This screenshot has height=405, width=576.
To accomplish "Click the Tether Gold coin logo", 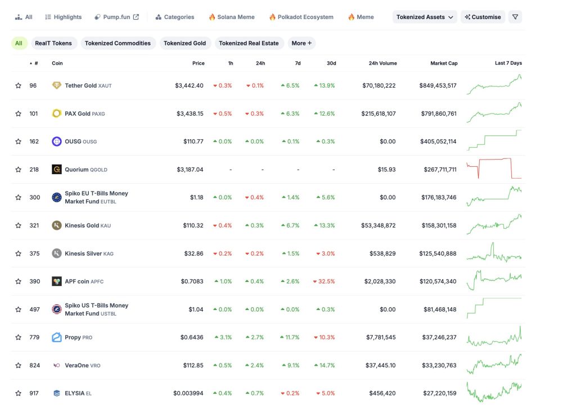I will click(57, 85).
